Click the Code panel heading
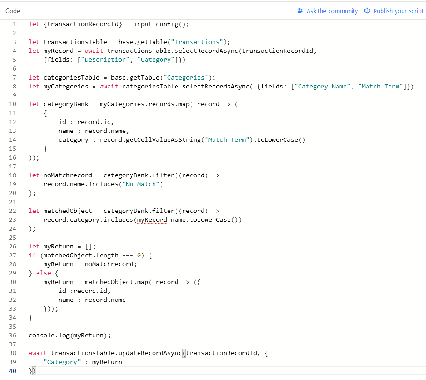This screenshot has height=380, width=426. click(x=13, y=11)
